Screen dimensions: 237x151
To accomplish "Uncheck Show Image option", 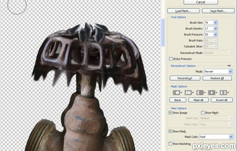I will click(170, 112).
